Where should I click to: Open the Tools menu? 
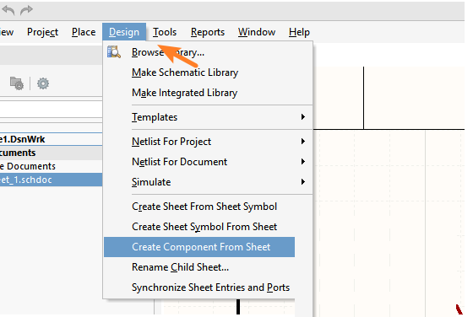(x=165, y=32)
